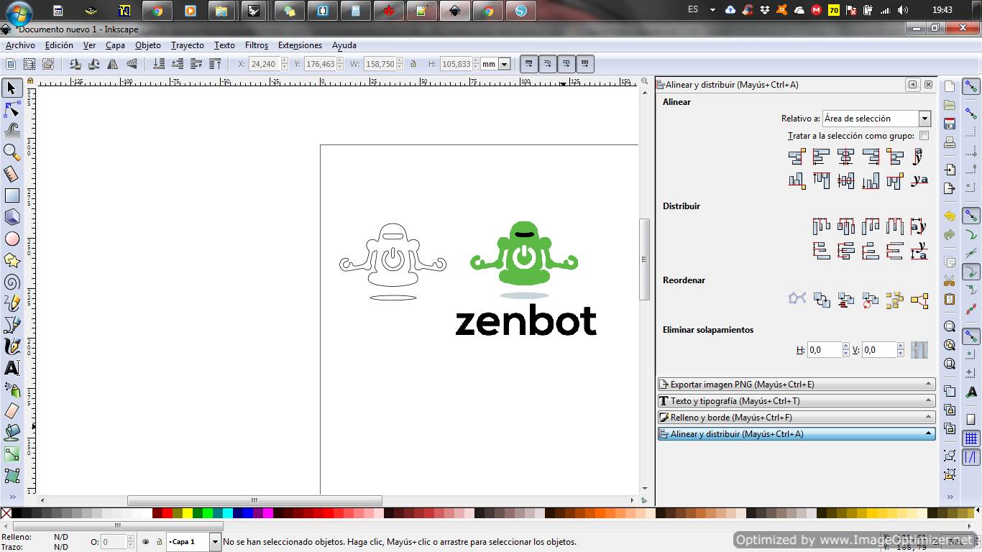Open the 'Relativo a' dropdown

pos(877,119)
